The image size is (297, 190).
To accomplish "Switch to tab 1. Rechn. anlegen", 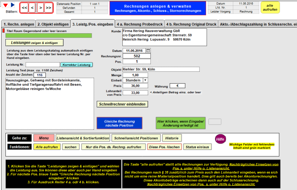I will pyautogui.click(x=18, y=24).
